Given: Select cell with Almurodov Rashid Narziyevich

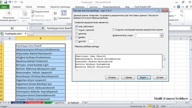Looking at the screenshot, I should pyautogui.click(x=40, y=53).
